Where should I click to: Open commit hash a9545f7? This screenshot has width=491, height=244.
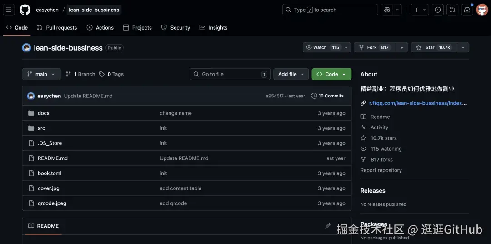click(275, 96)
